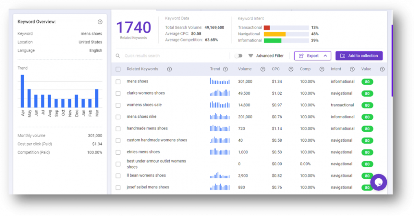
Task: Check the box for mens shoes nike
Action: (x=118, y=117)
